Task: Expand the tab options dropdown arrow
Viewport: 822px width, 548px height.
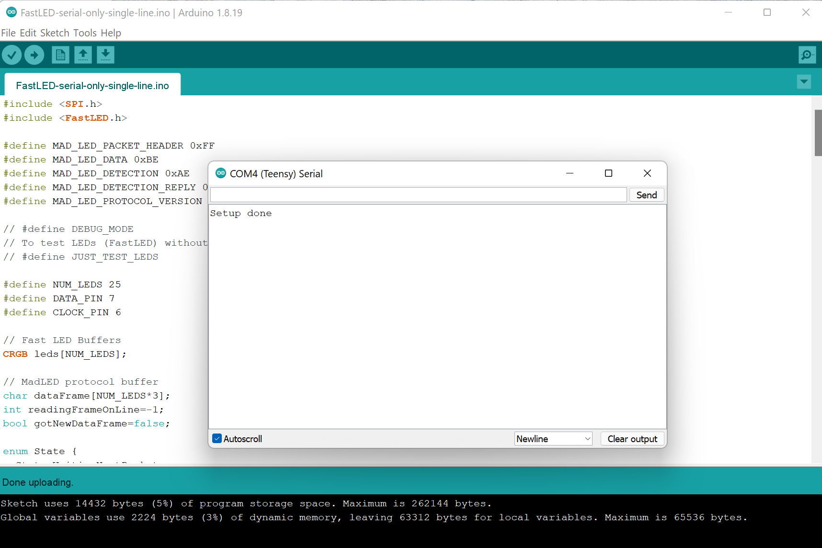Action: coord(804,82)
